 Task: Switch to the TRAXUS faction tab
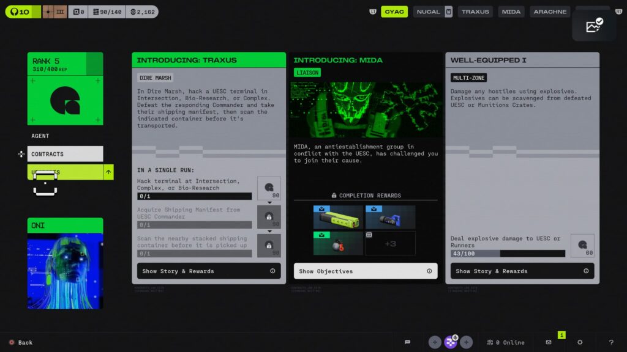coord(475,12)
